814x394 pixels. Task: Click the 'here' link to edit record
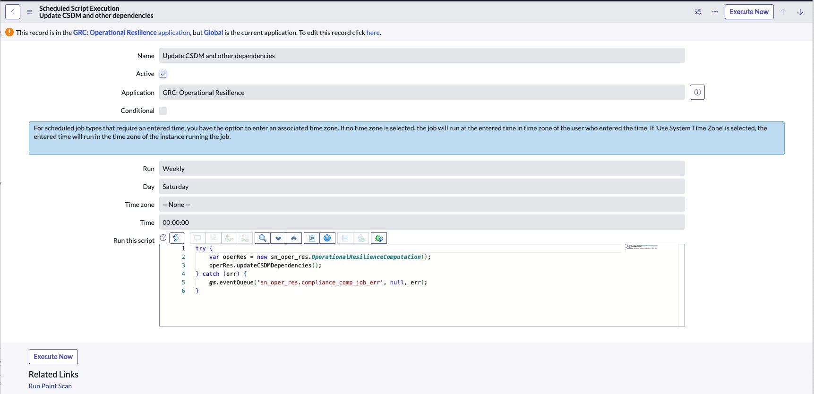point(373,33)
